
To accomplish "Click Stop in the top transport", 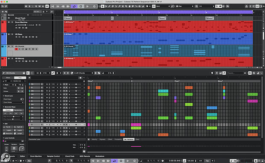I will (81, 6).
